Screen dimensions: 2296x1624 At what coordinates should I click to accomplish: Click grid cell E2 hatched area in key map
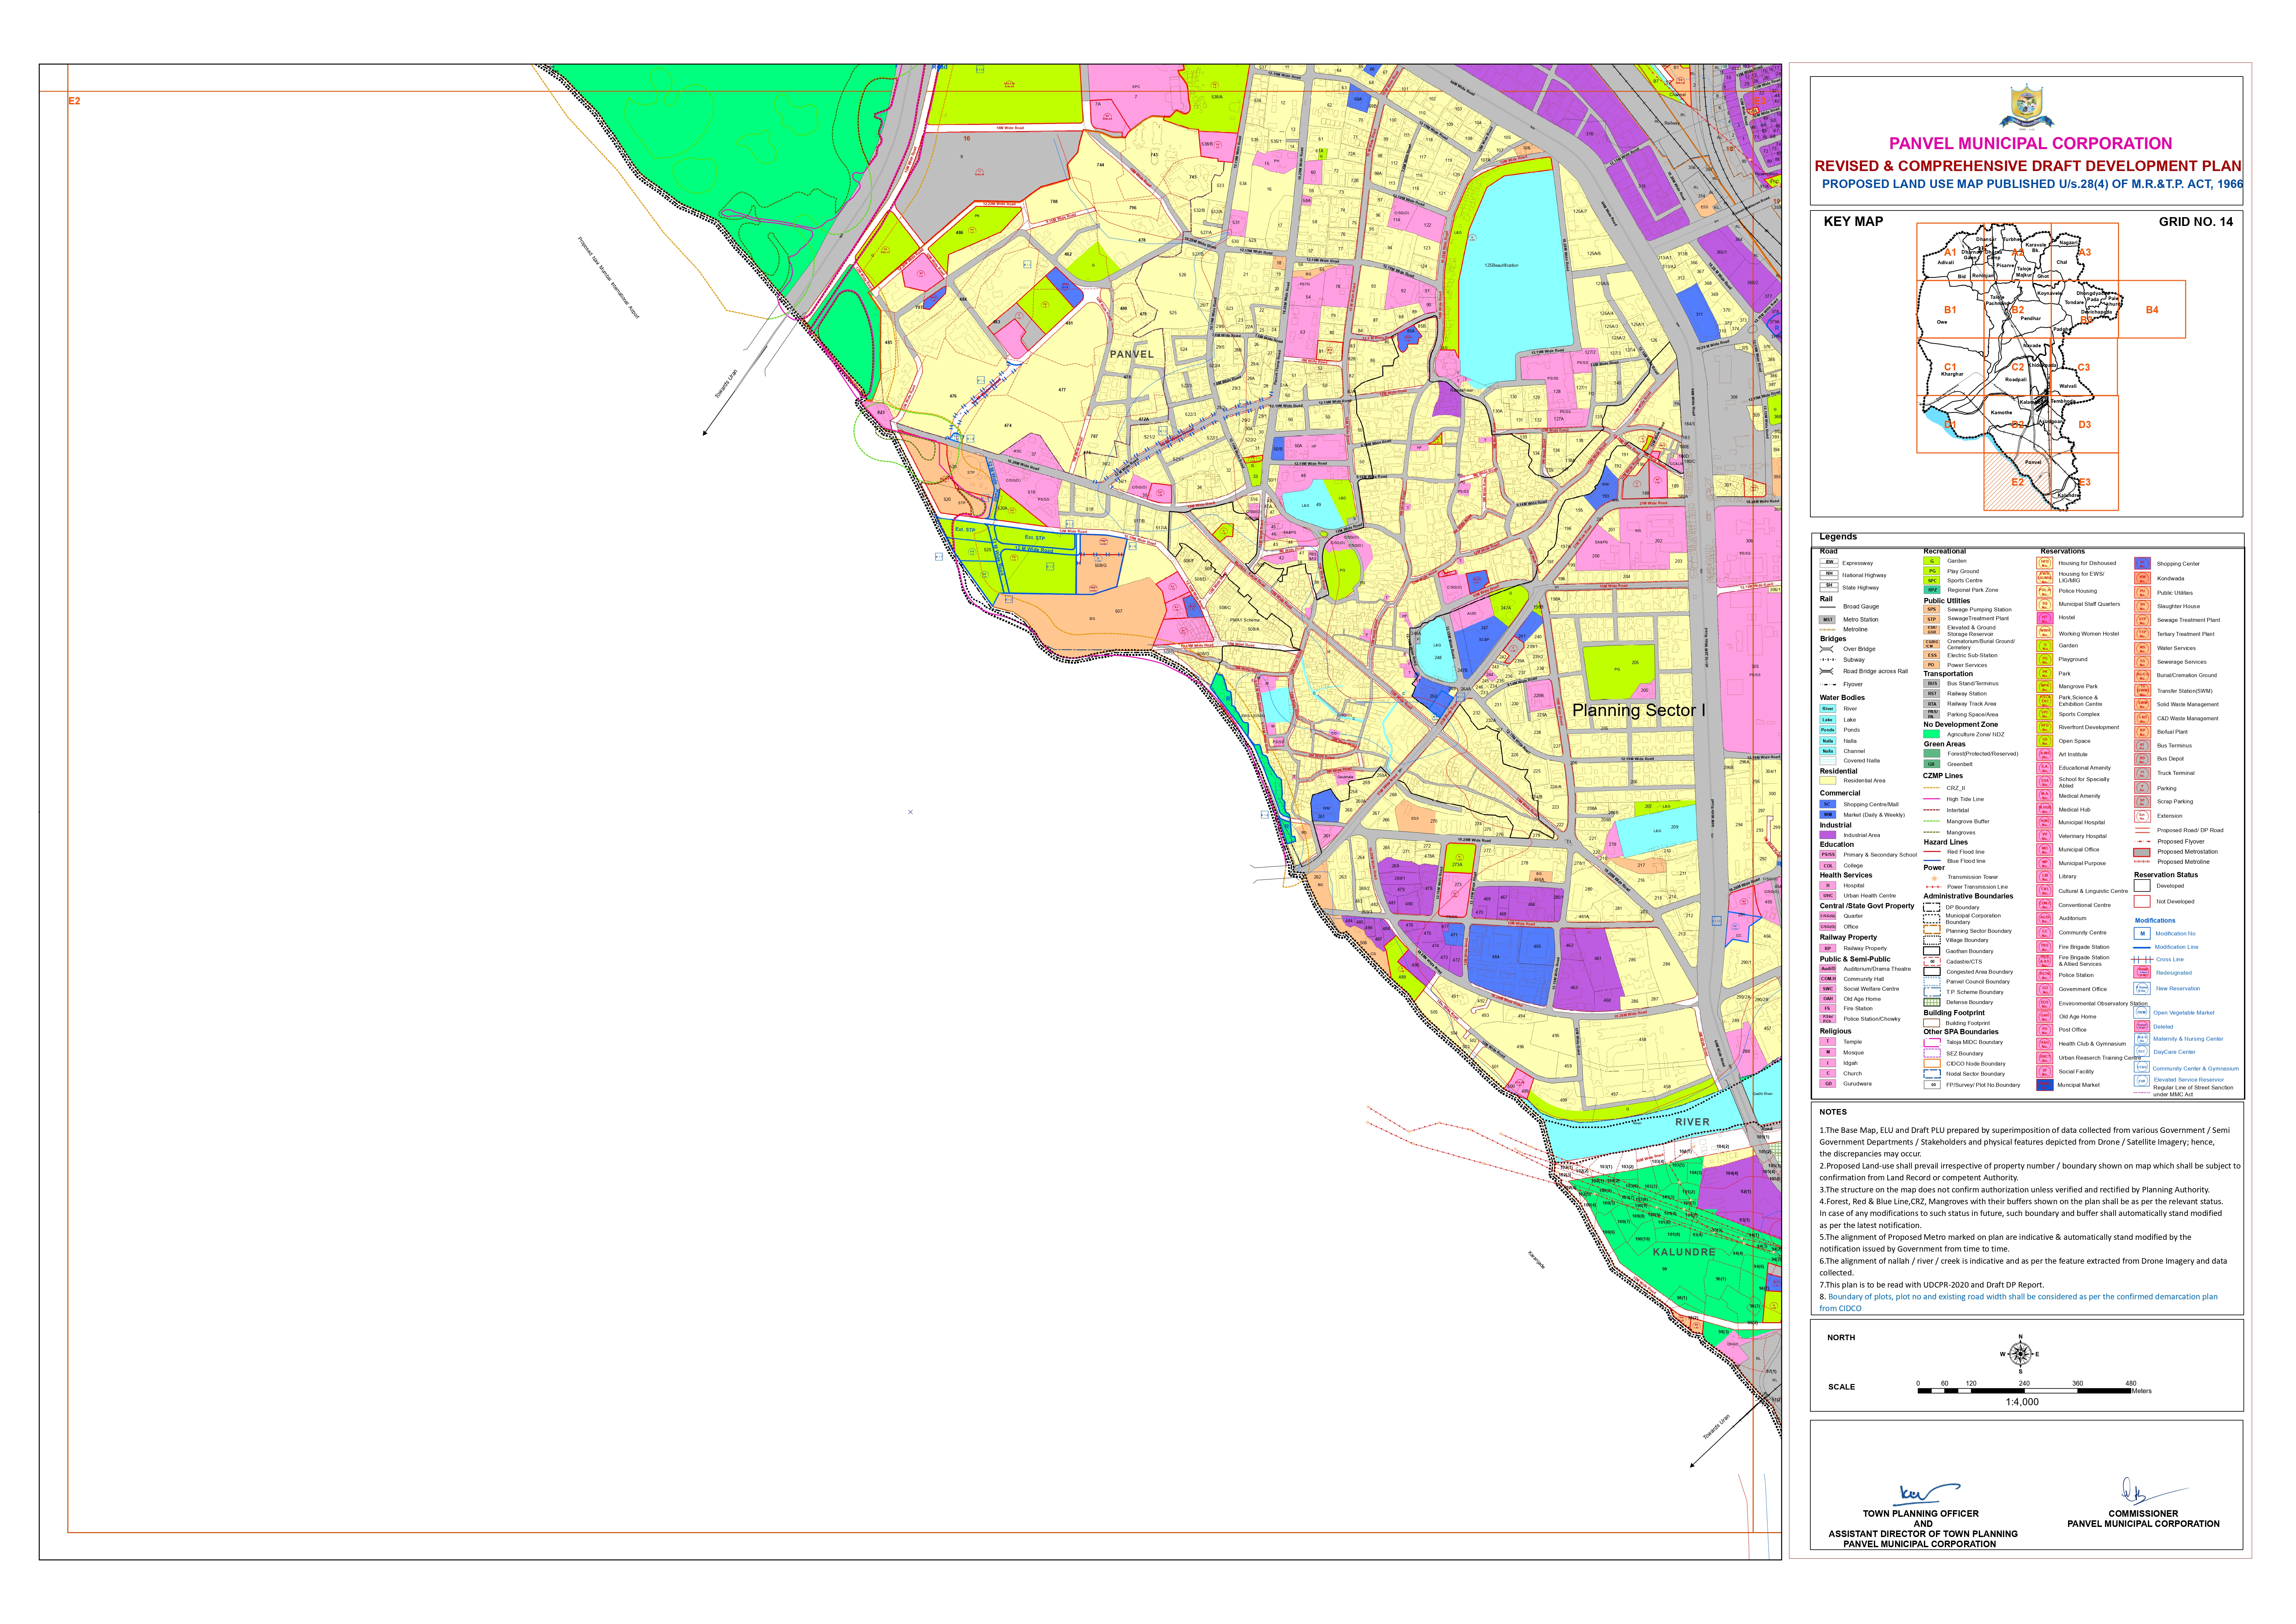(2018, 482)
